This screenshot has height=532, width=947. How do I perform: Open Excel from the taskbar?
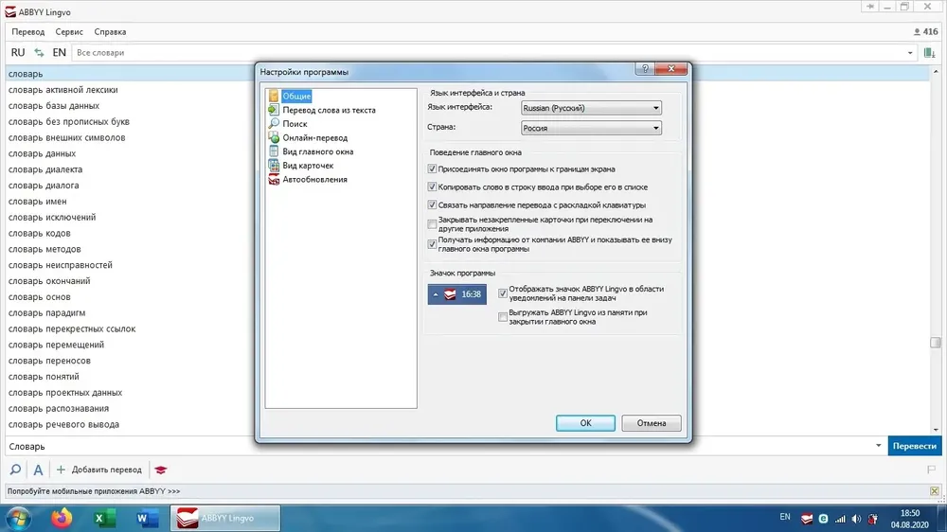coord(104,518)
